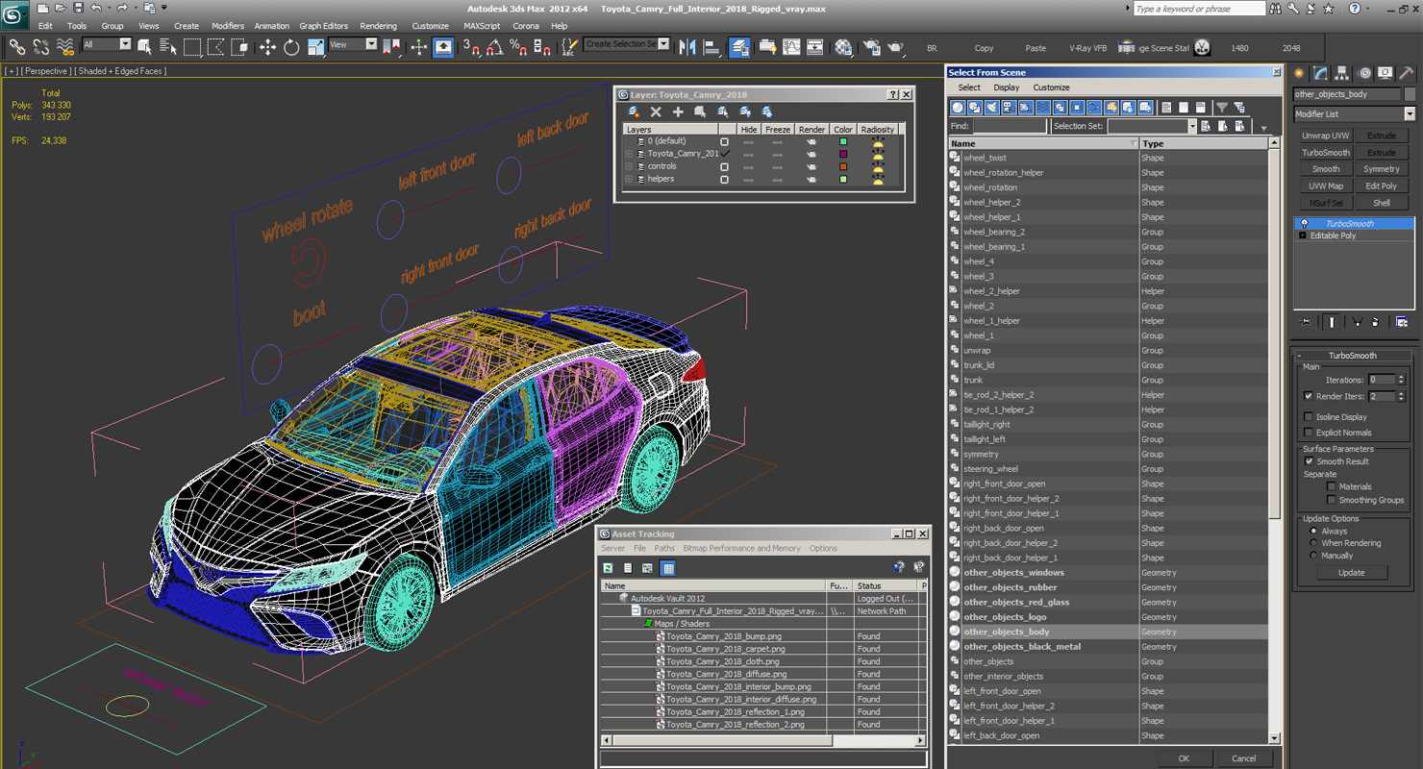The width and height of the screenshot is (1423, 769).
Task: Click the Unlink Selection toolbar icon
Action: click(x=41, y=46)
